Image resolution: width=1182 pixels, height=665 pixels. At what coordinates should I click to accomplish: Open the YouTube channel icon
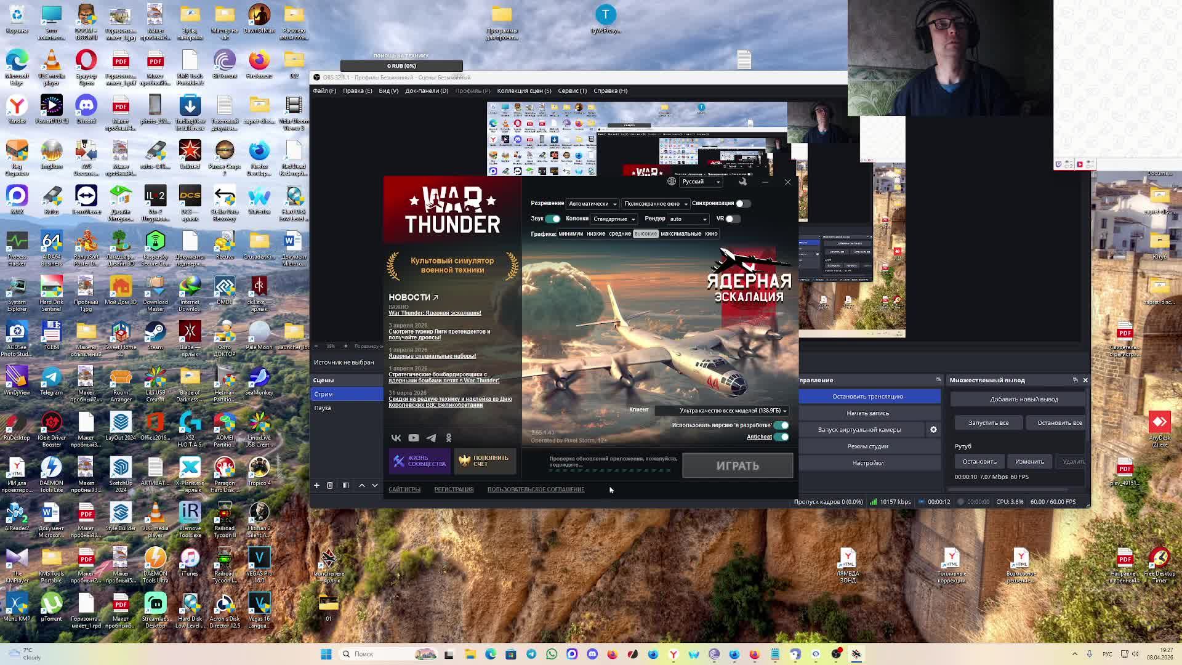point(414,438)
